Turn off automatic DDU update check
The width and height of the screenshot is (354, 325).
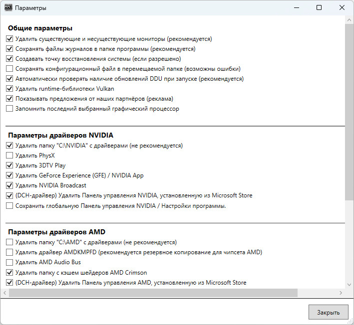[x=9, y=79]
